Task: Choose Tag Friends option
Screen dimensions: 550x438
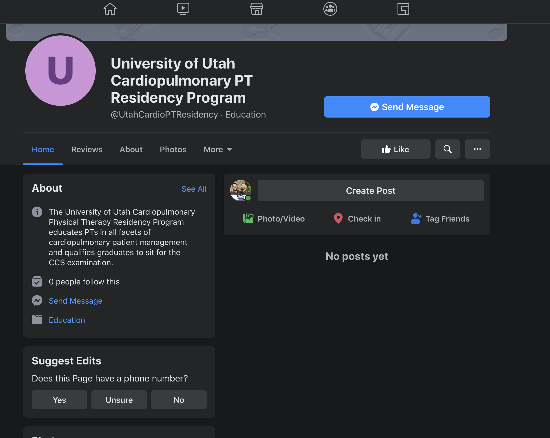Action: click(440, 219)
